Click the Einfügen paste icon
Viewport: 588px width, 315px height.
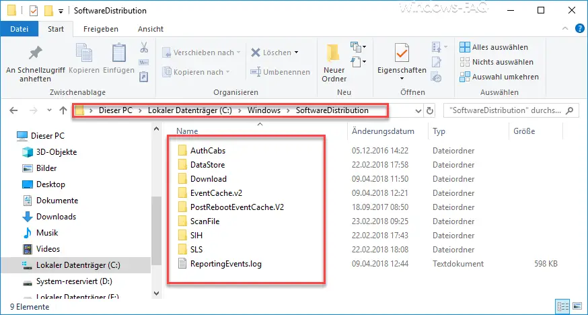tap(119, 53)
